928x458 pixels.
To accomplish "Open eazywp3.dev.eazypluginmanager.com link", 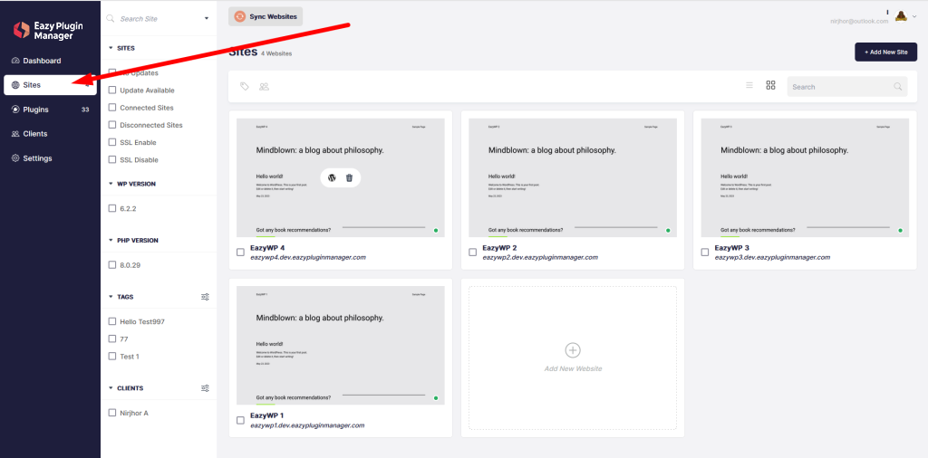I will pyautogui.click(x=772, y=257).
